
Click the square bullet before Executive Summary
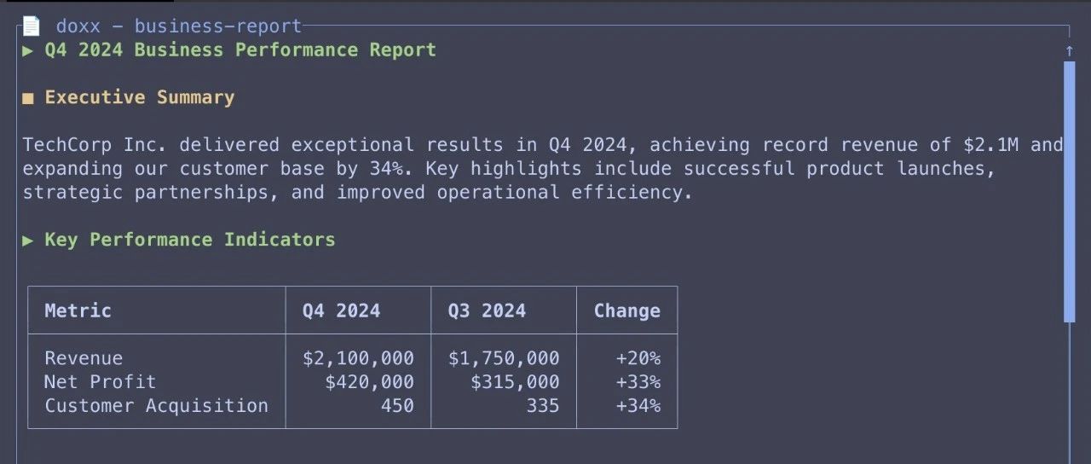click(28, 98)
